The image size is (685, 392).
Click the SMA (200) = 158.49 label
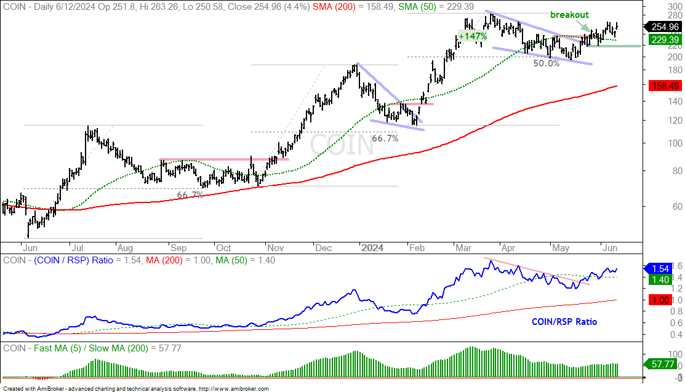(x=353, y=7)
